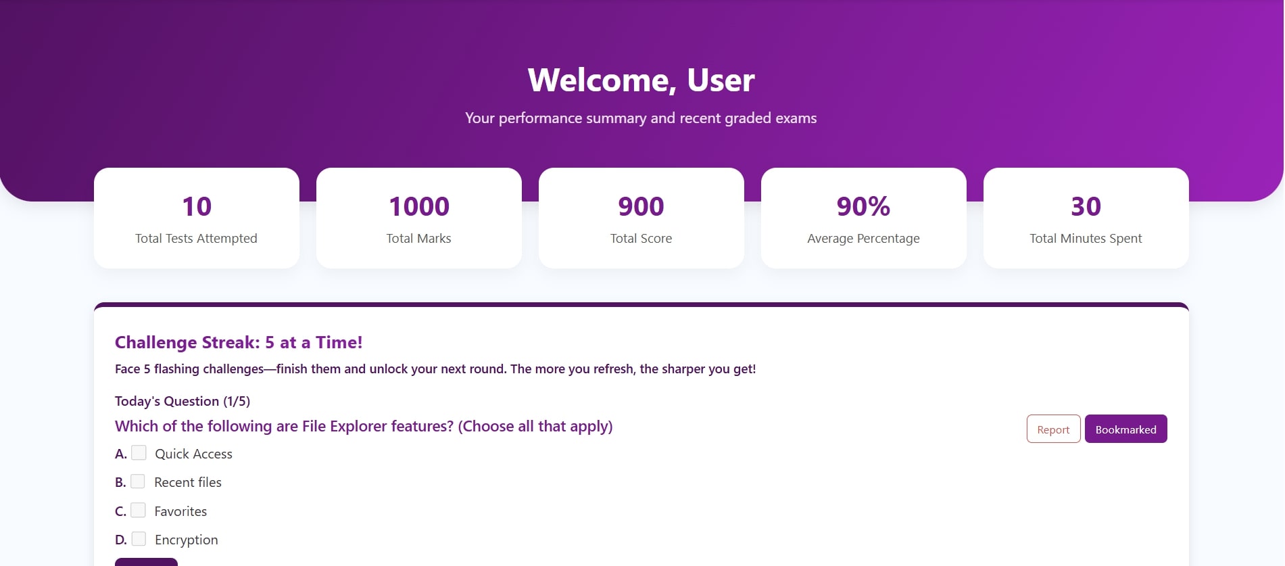
Task: Choose the Favorites answer label
Action: (x=180, y=511)
